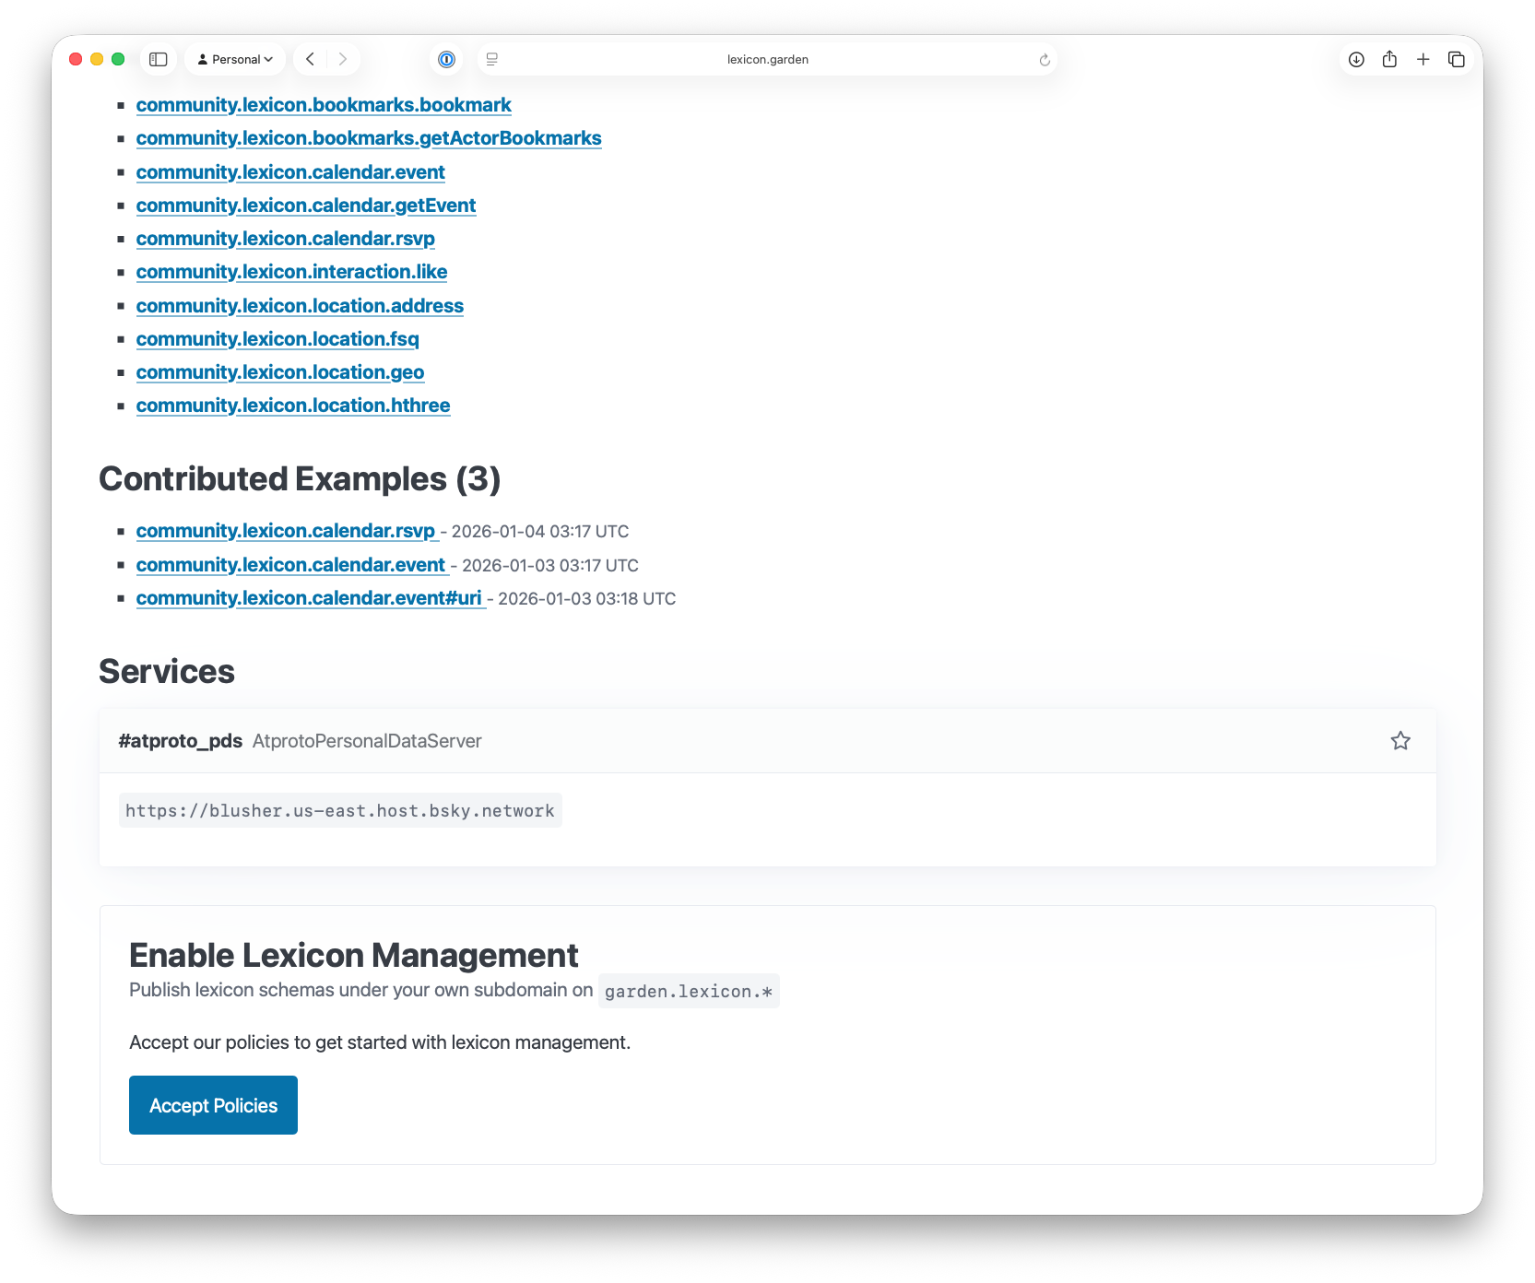Open community.lexicon.location.hthree link
This screenshot has width=1535, height=1283.
293,406
